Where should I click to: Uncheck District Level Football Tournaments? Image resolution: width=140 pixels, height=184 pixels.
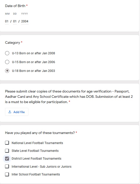(7, 159)
